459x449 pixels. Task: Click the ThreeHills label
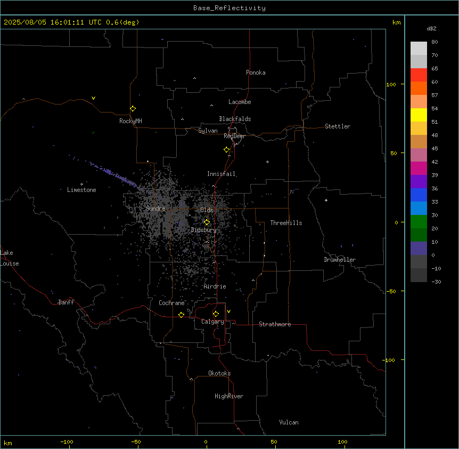(x=286, y=223)
